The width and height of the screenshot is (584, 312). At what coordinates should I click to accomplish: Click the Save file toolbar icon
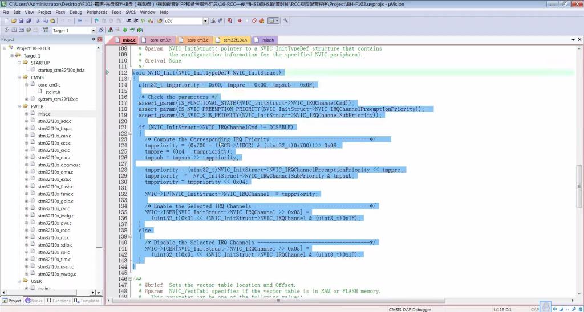21,21
